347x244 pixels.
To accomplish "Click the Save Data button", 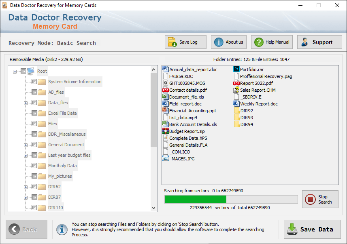I will click(312, 229).
